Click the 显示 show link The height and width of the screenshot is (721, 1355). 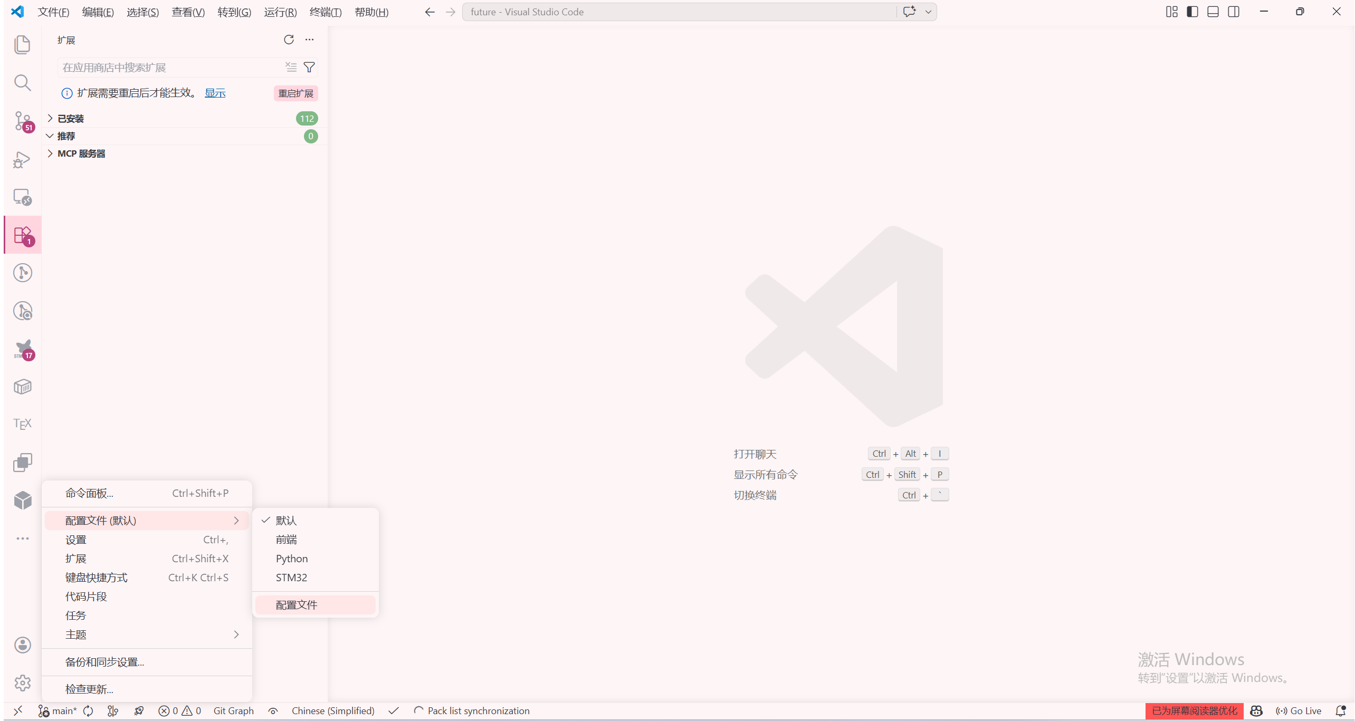(215, 93)
